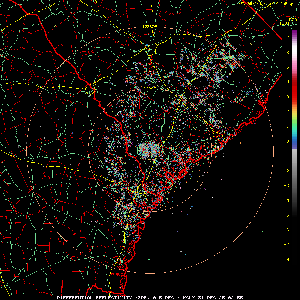The height and width of the screenshot is (300, 300).
Task: Click the -7 value on color scale
Action: click(286, 245)
